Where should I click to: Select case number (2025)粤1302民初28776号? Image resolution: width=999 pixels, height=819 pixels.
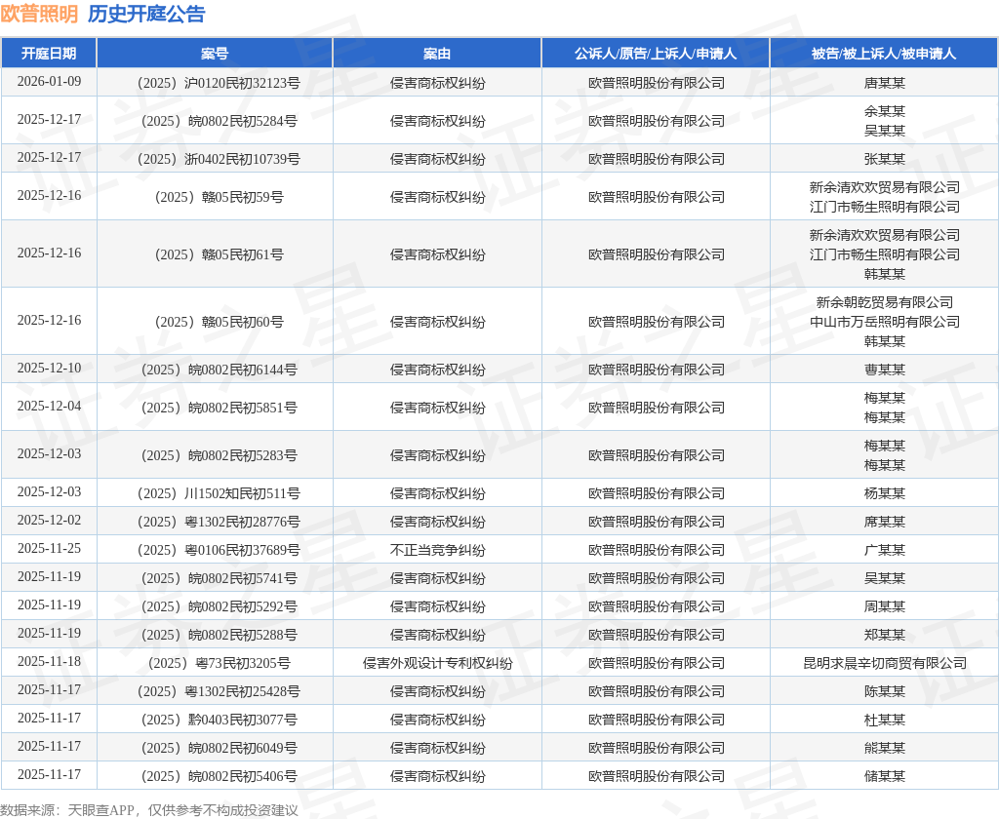click(215, 523)
